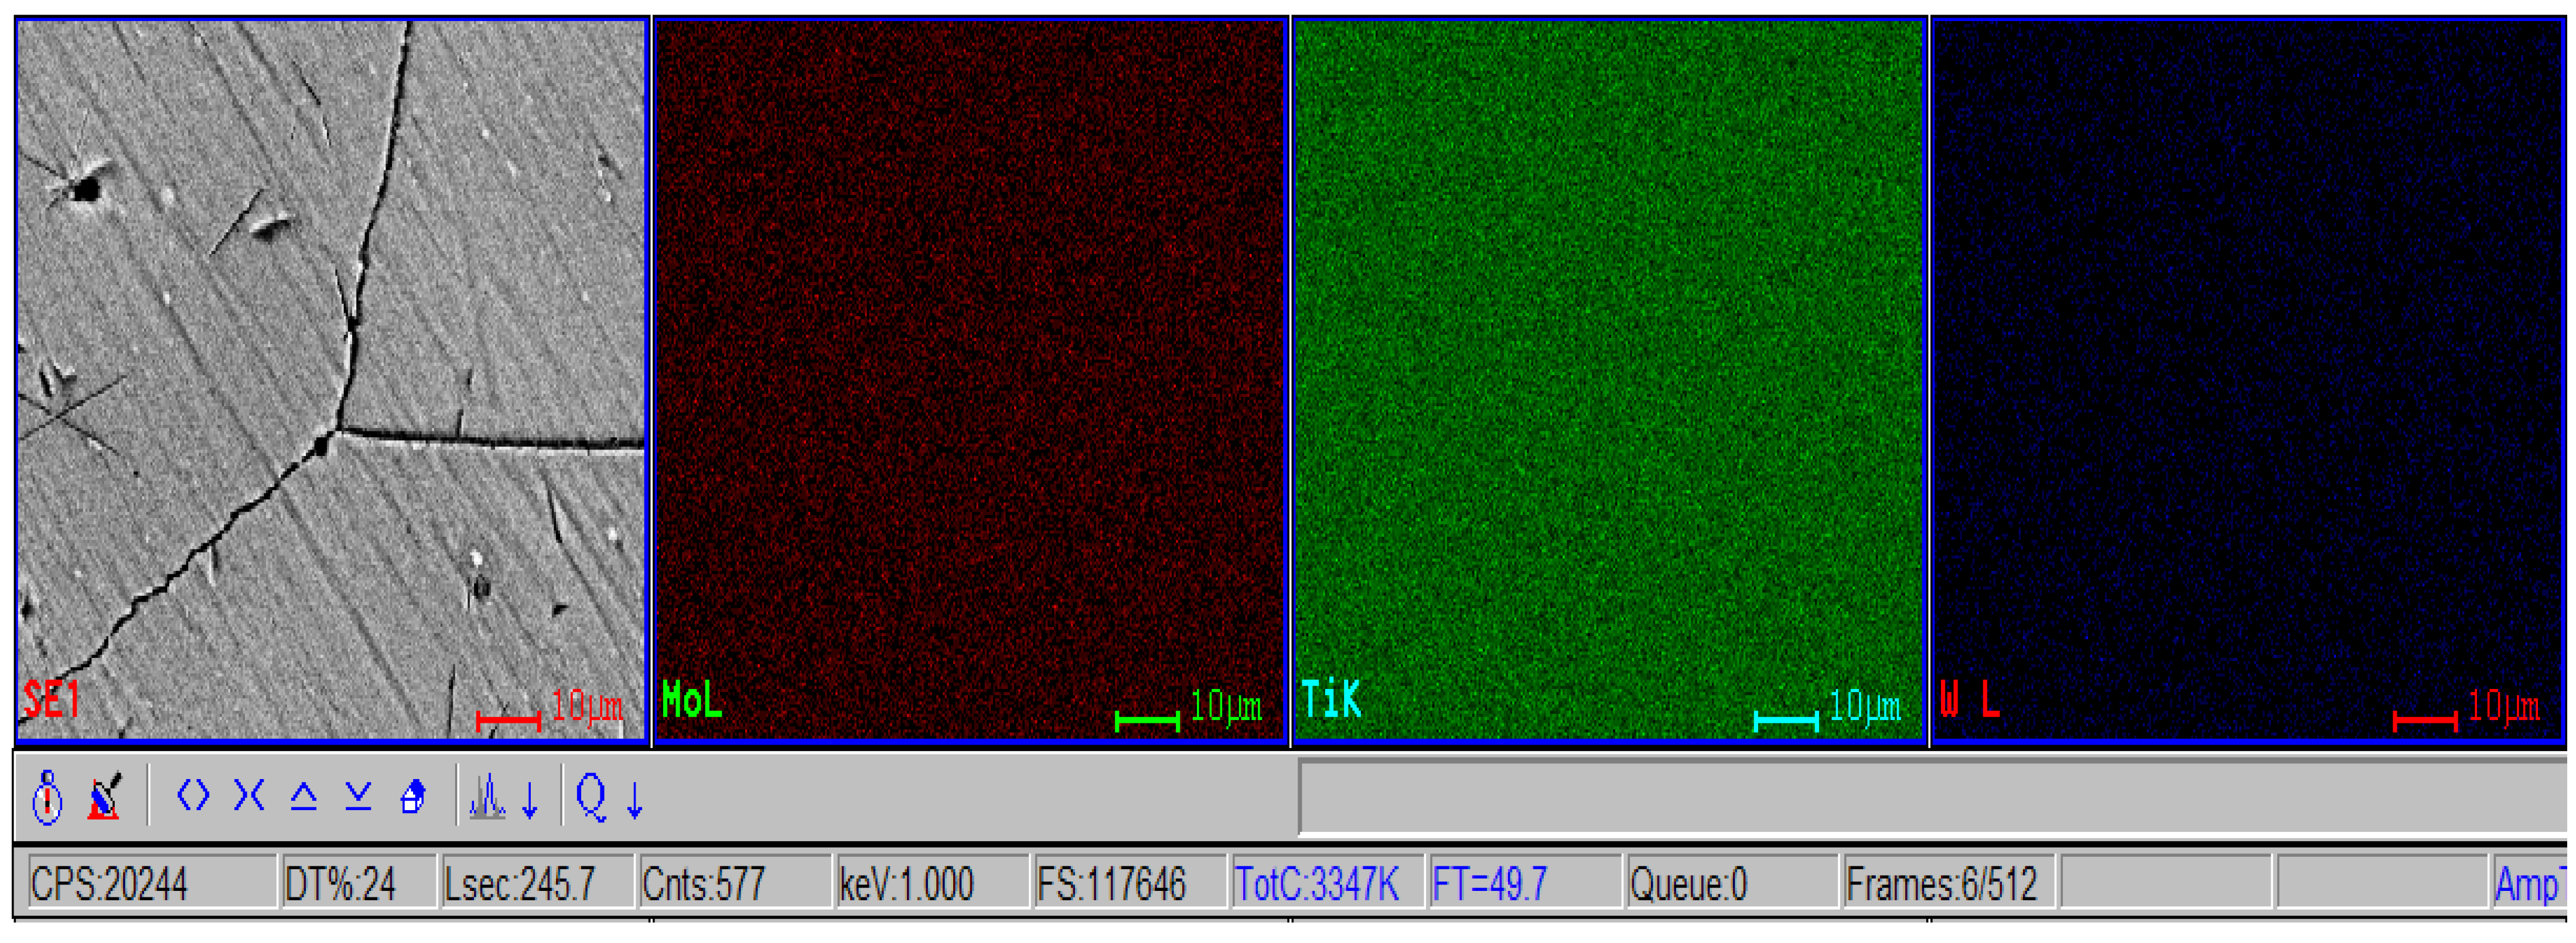Viewport: 2576px width, 943px height.
Task: Click the FT=49.7 status field
Action: [x=1524, y=883]
